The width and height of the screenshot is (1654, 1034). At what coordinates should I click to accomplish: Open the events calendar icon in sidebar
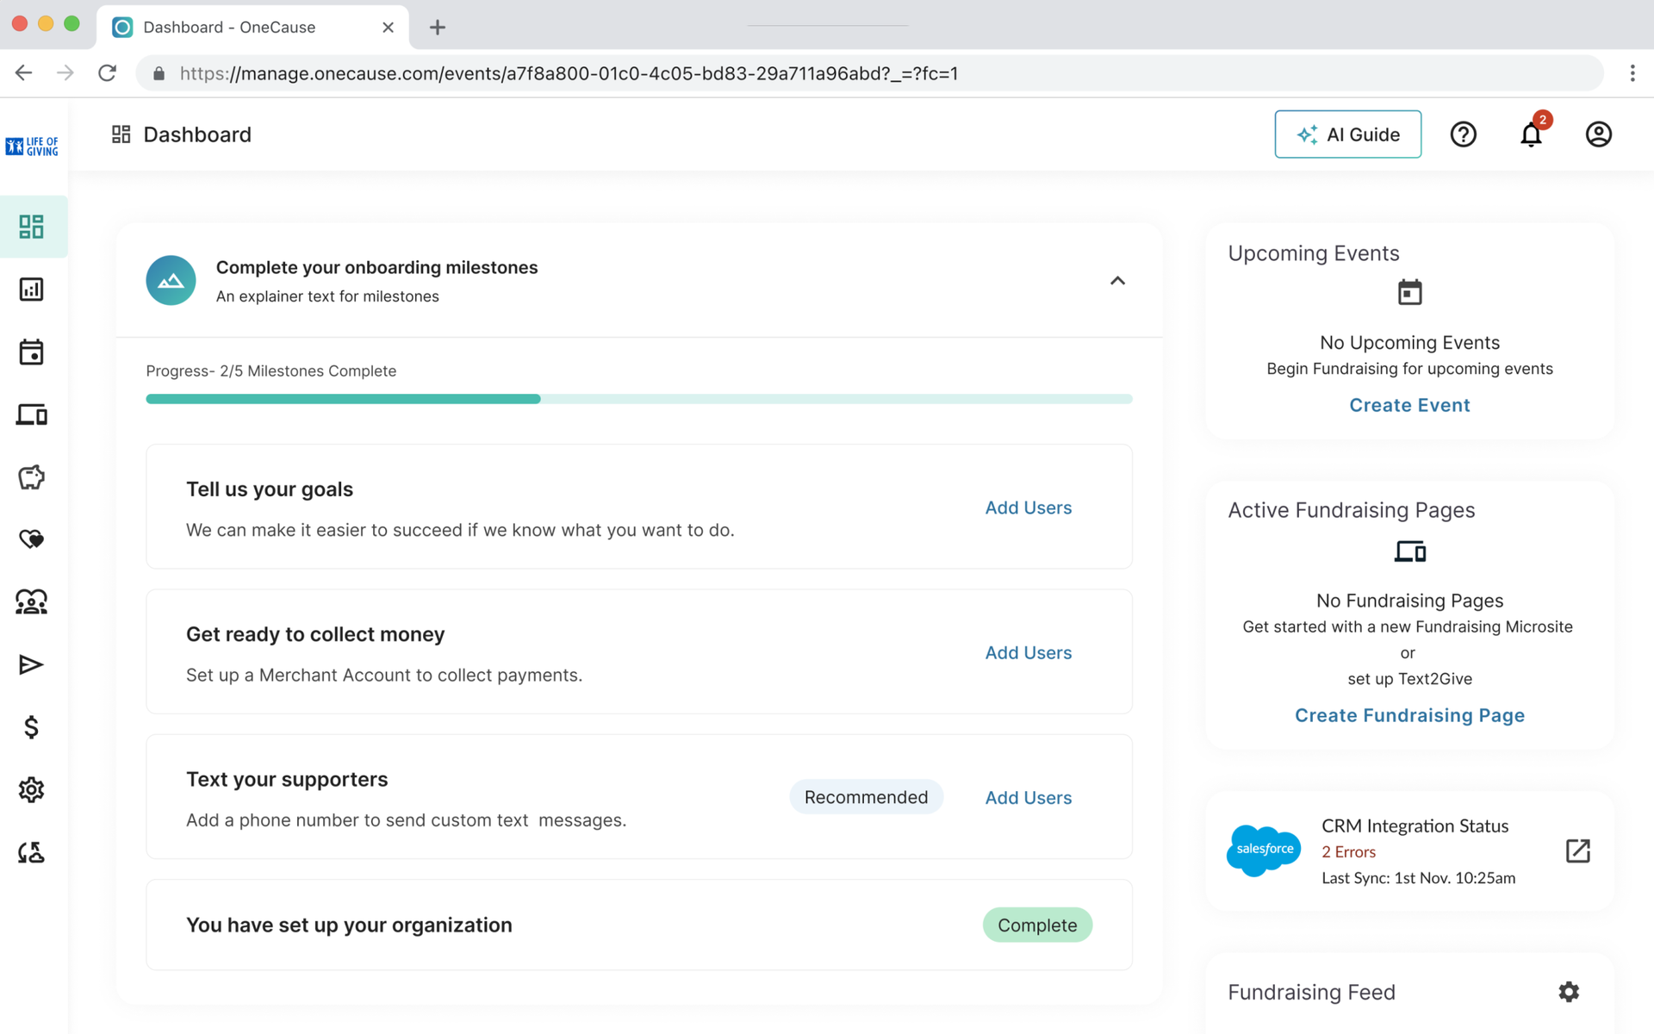pos(32,352)
